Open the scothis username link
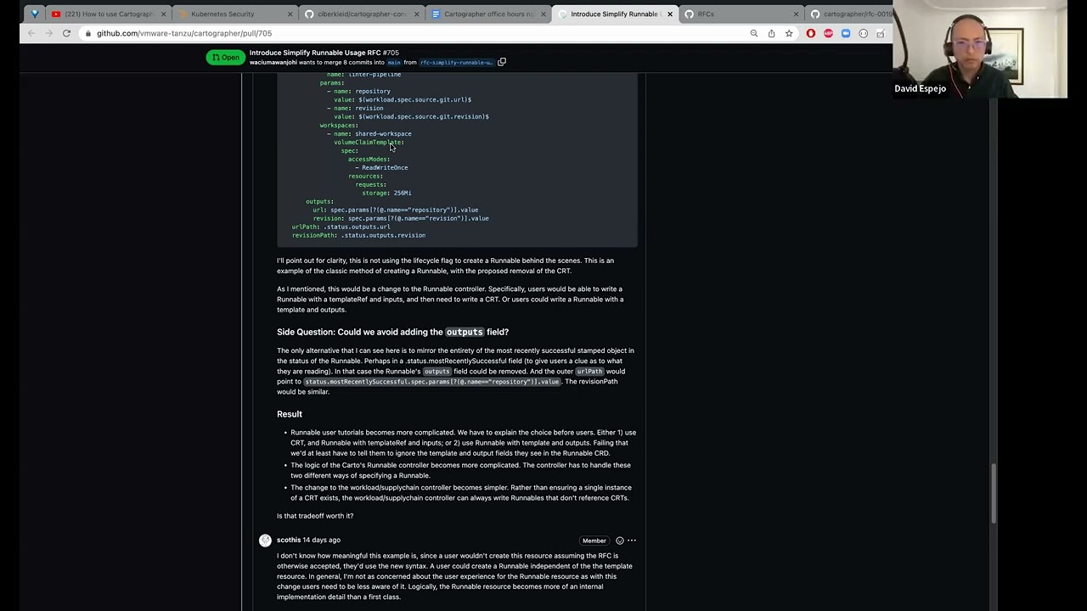 click(x=289, y=540)
